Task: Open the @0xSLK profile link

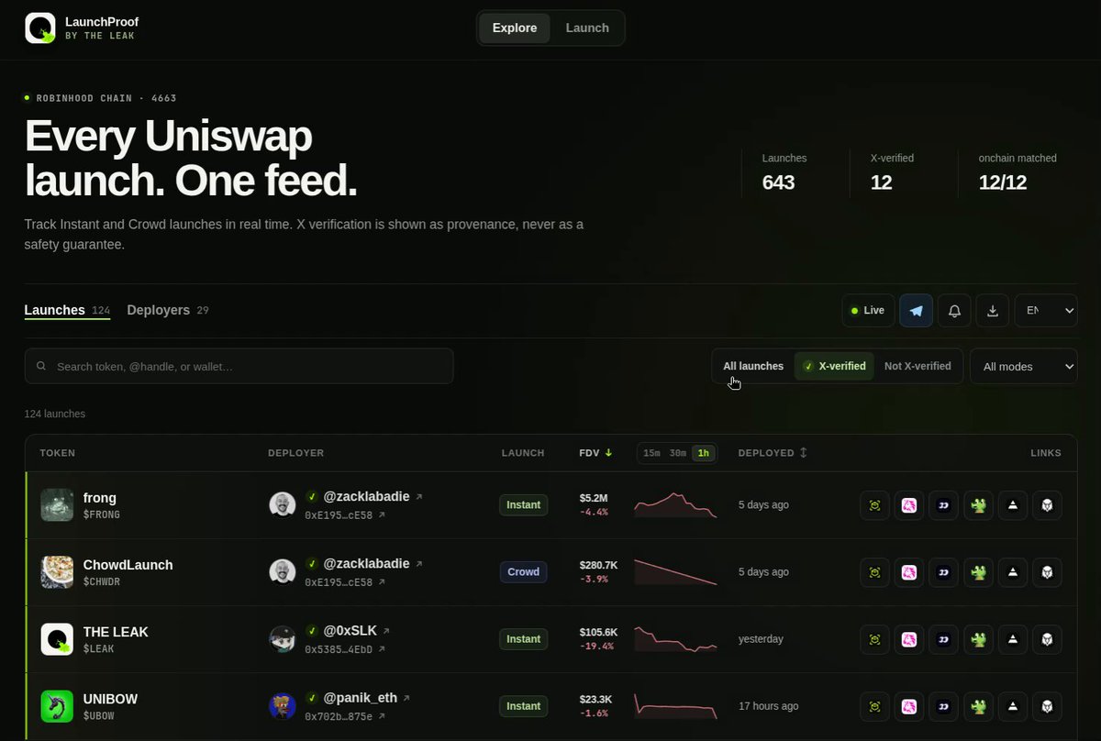Action: pos(357,631)
